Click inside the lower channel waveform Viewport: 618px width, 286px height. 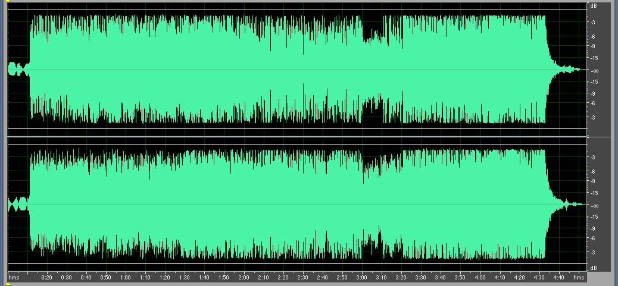tap(298, 204)
